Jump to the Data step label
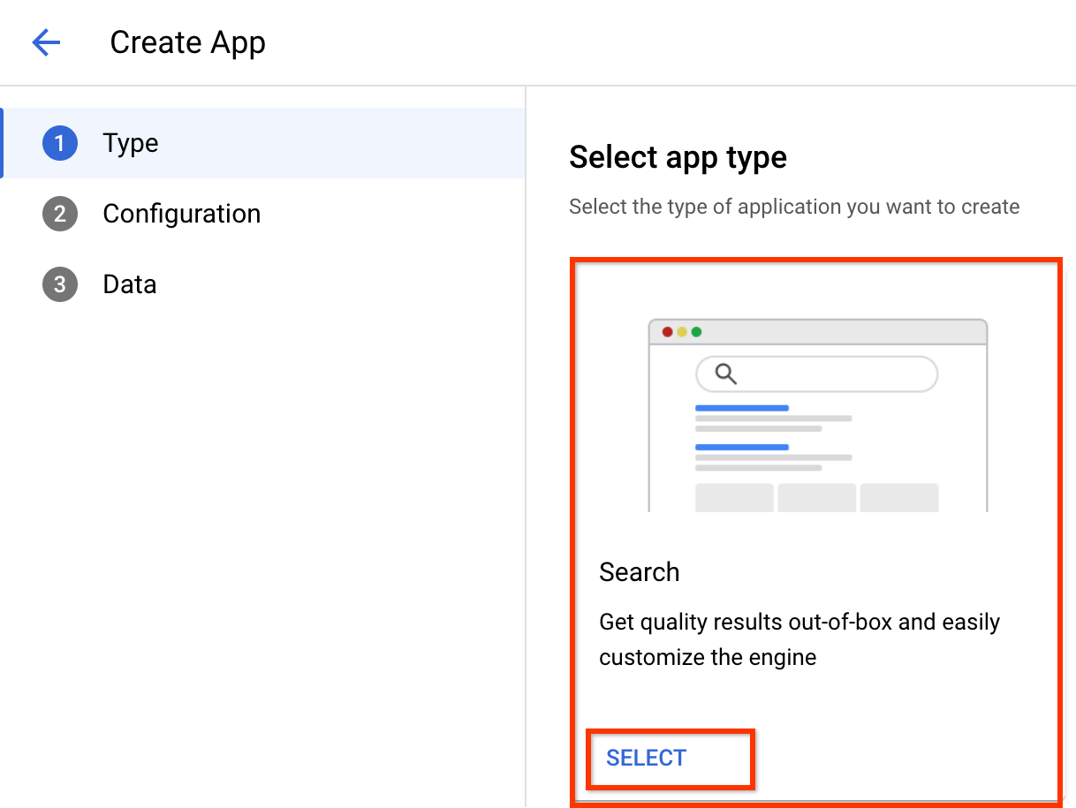The height and width of the screenshot is (808, 1076). [x=130, y=284]
